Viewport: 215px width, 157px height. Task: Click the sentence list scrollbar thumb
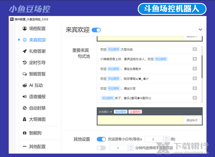tap(202, 67)
